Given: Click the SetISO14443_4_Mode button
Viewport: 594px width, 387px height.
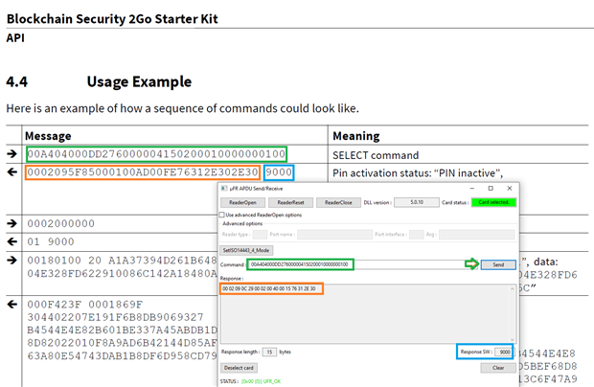Looking at the screenshot, I should pyautogui.click(x=246, y=249).
